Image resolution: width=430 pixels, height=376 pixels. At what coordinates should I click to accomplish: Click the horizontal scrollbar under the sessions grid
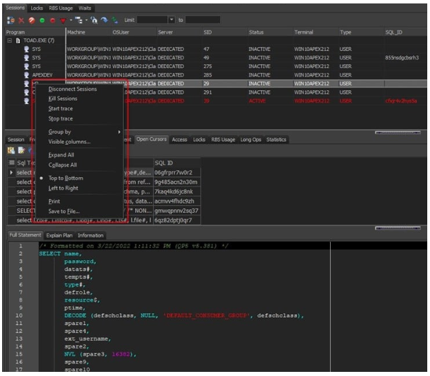(x=398, y=133)
